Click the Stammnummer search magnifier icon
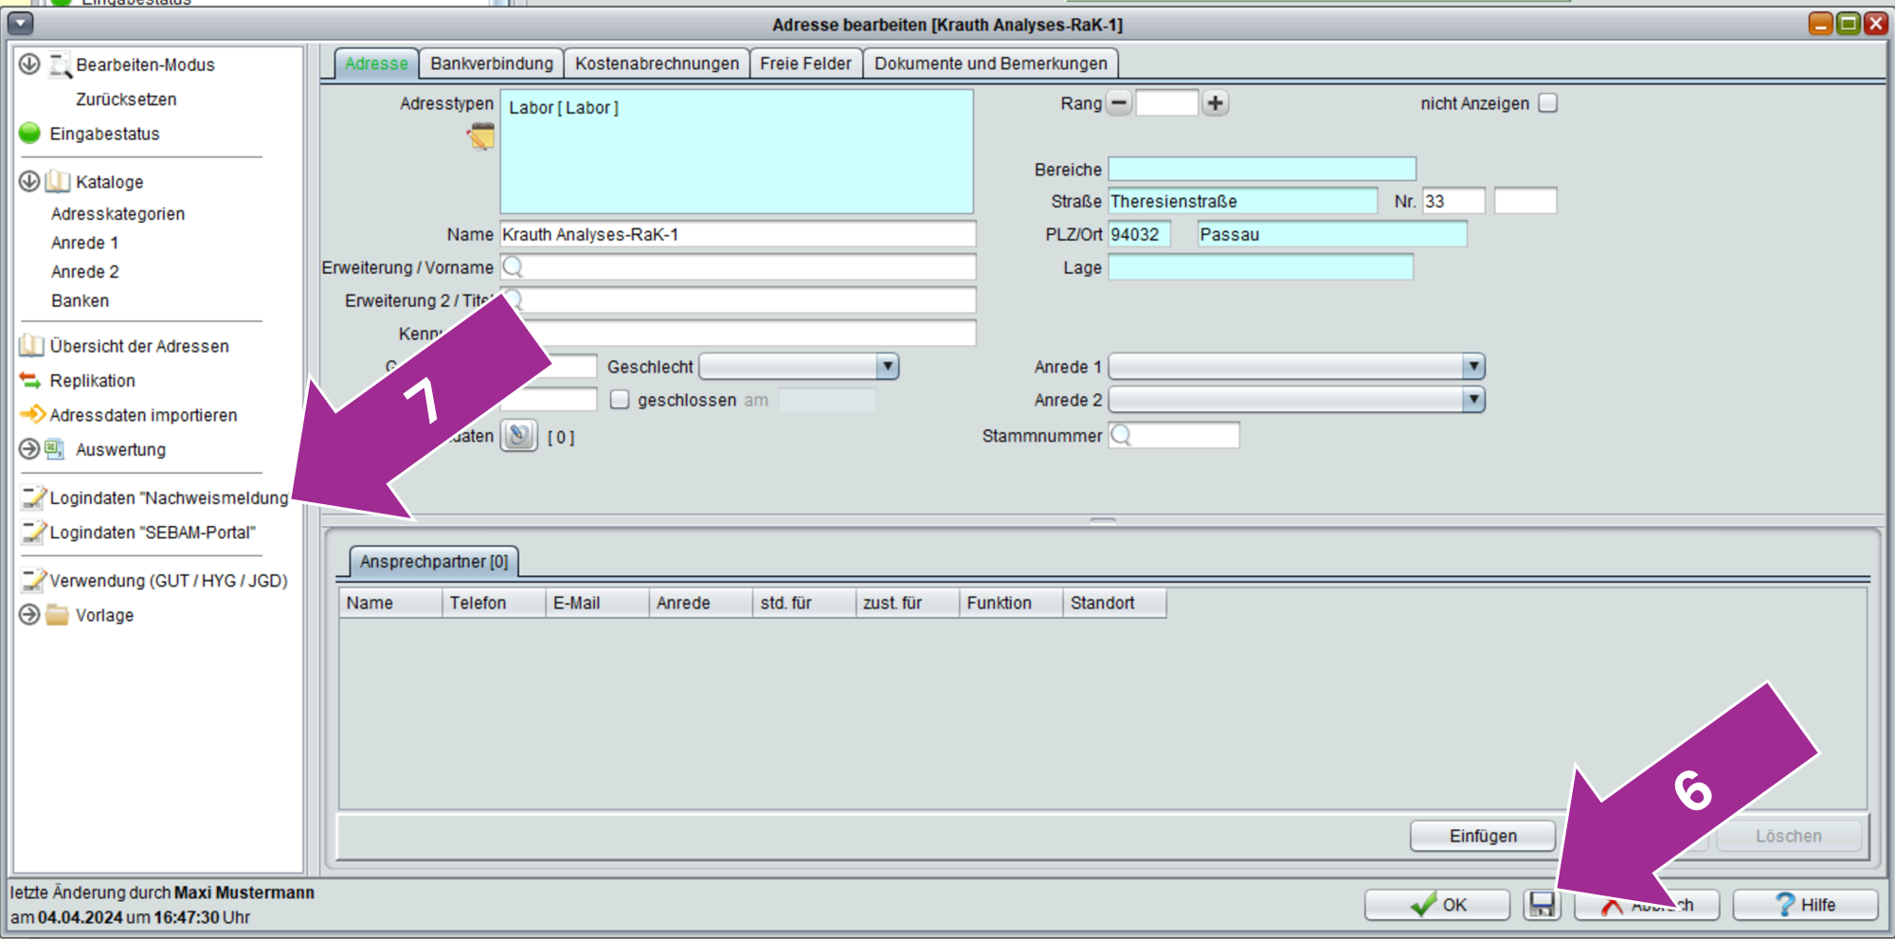 tap(1121, 435)
